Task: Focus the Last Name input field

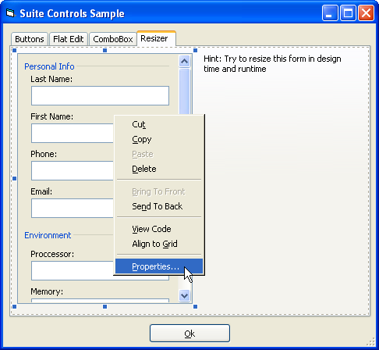Action: point(100,96)
